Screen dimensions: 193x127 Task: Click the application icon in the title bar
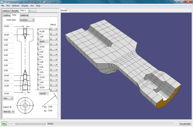(x=1, y=2)
